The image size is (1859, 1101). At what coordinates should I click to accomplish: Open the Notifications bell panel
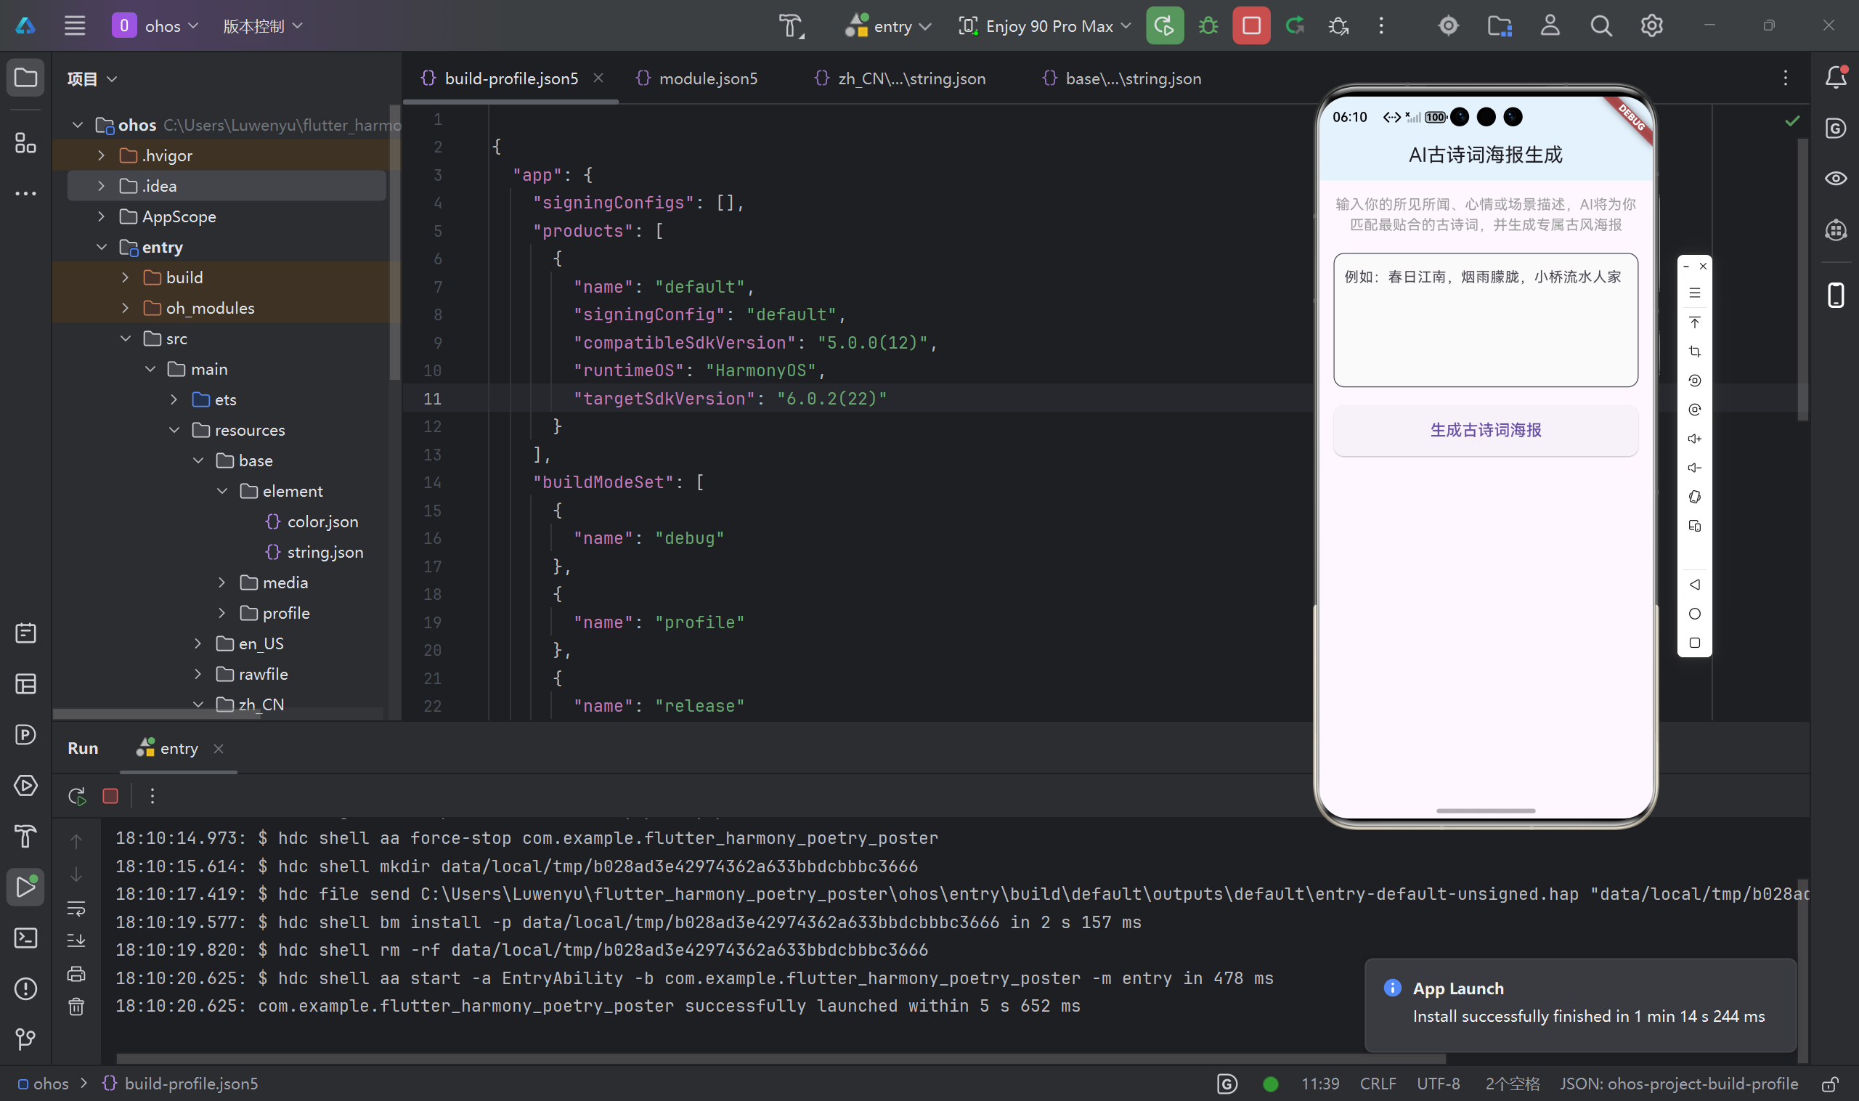coord(1835,77)
